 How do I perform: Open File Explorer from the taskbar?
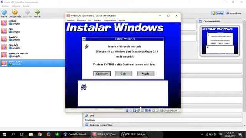(31, 135)
